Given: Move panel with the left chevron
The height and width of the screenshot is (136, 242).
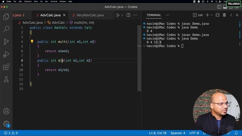Looking at the screenshot, I should 231,15.
